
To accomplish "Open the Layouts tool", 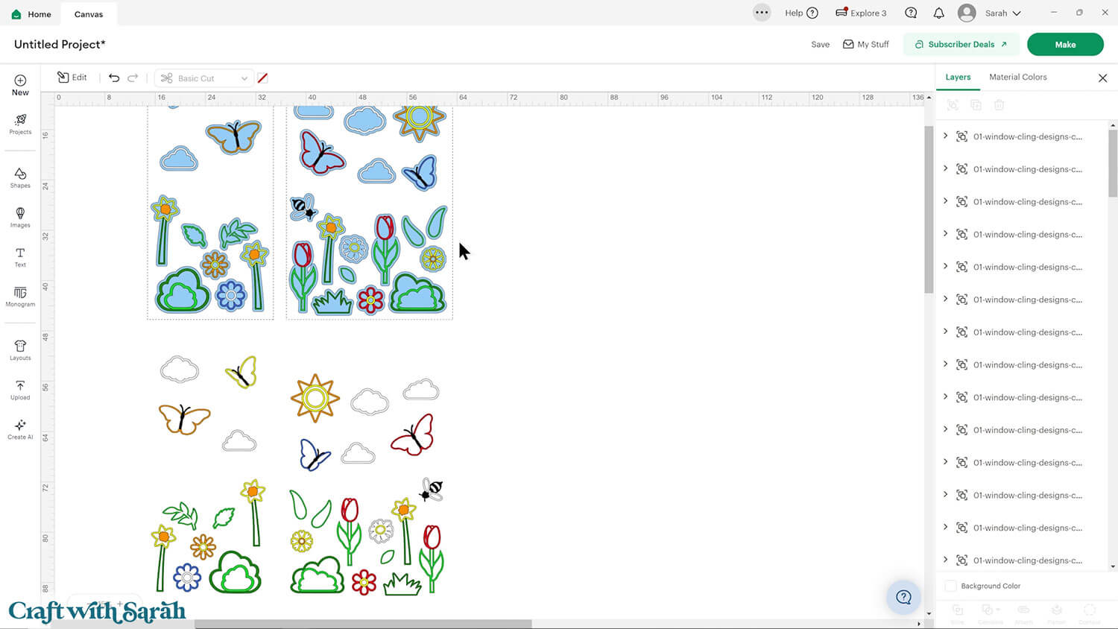I will coord(20,350).
